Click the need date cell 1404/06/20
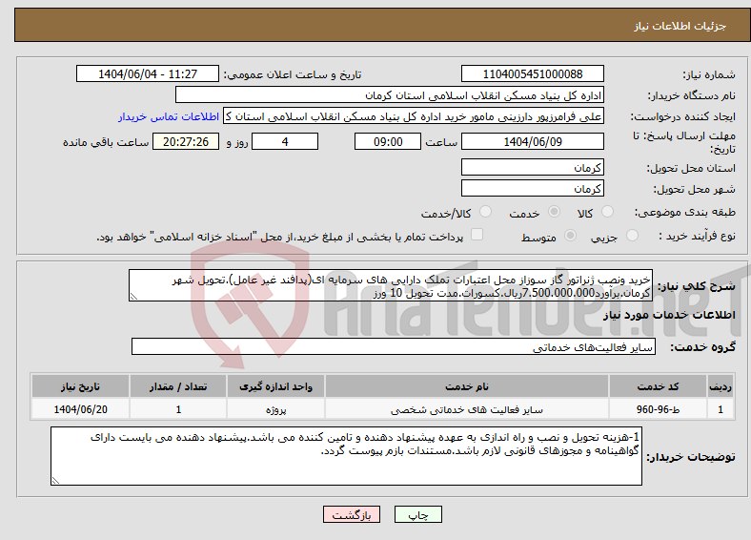Screen dimensions: 751x540 coord(80,409)
